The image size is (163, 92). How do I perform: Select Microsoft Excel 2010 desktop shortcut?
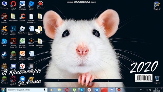point(22,43)
